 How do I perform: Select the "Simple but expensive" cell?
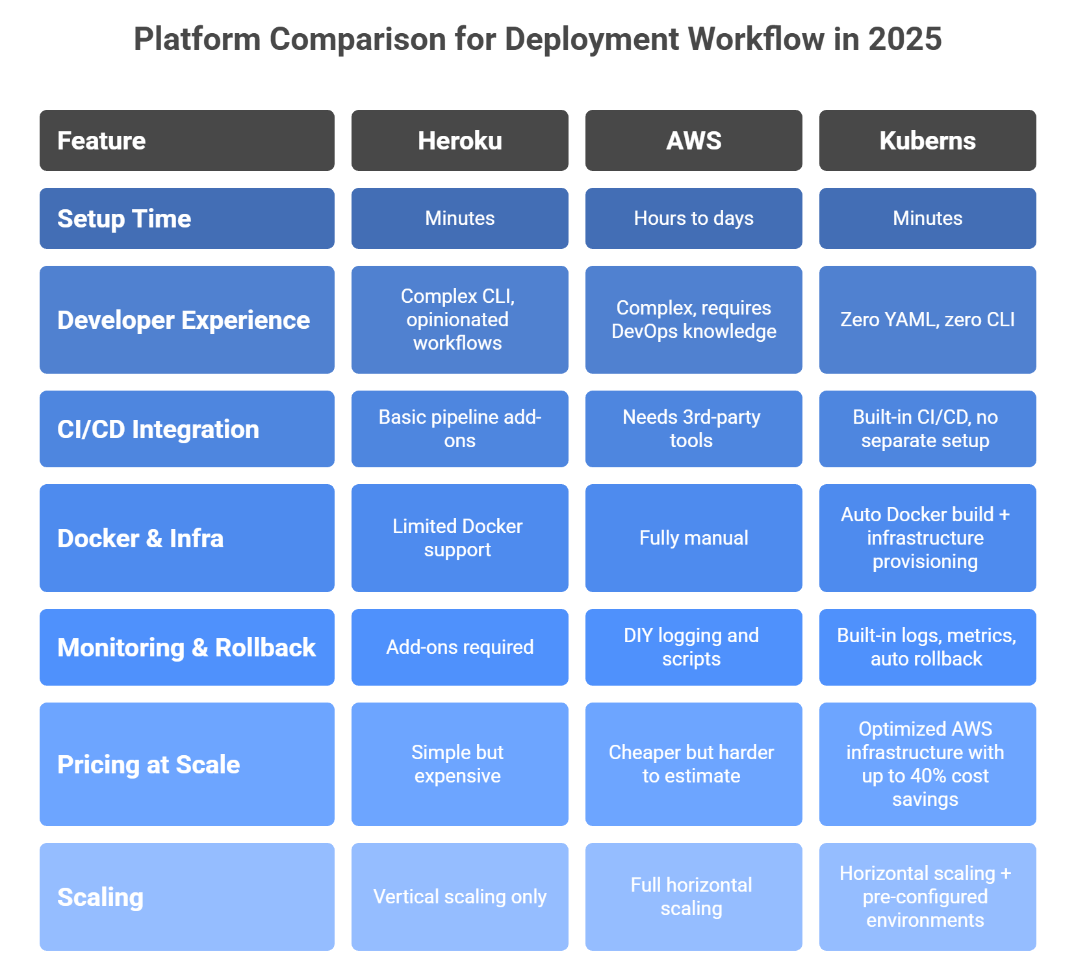coord(460,764)
